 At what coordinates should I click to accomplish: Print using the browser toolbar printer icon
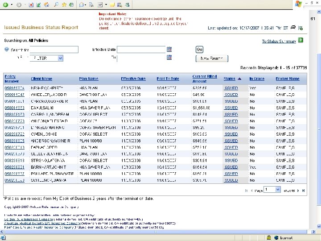[91, 4]
